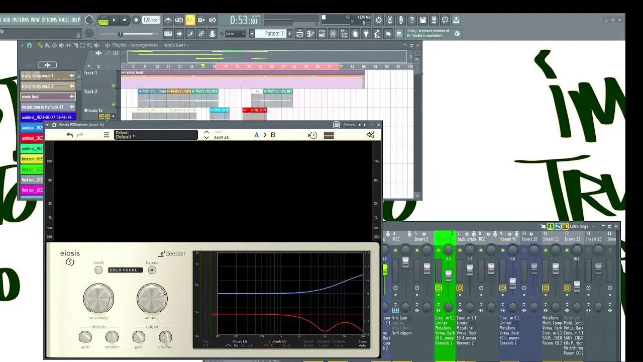The width and height of the screenshot is (643, 362).
Task: Open the E2Deesser preset list menu icon
Action: (106, 135)
